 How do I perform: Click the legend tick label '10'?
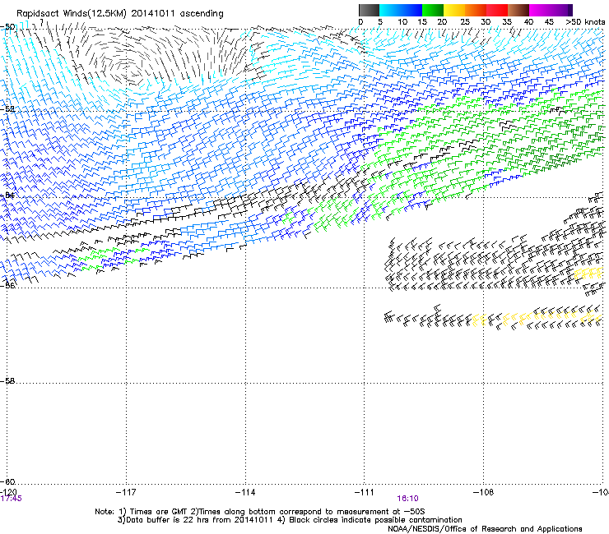(x=402, y=22)
